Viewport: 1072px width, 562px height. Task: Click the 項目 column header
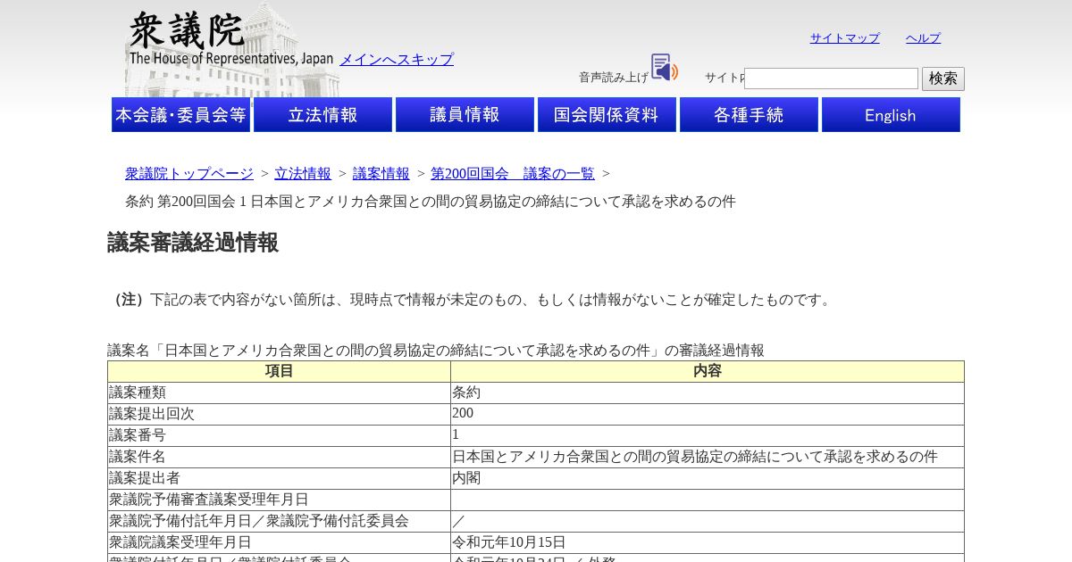coord(279,371)
